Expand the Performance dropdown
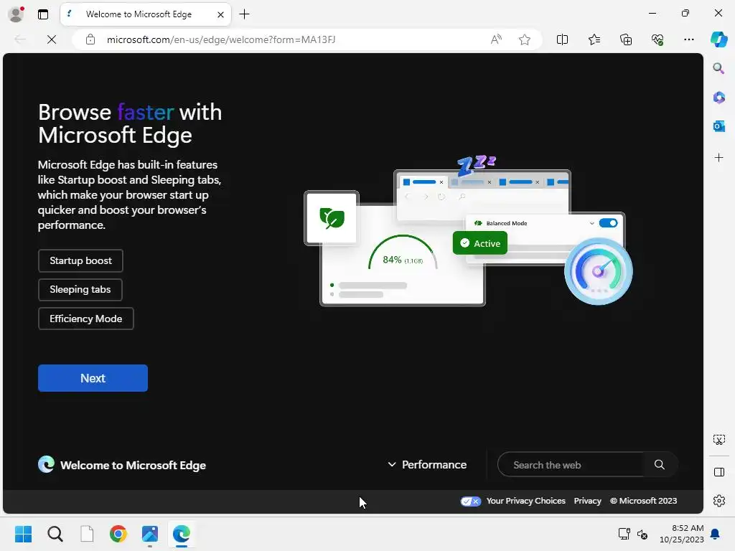This screenshot has width=735, height=551. tap(427, 465)
